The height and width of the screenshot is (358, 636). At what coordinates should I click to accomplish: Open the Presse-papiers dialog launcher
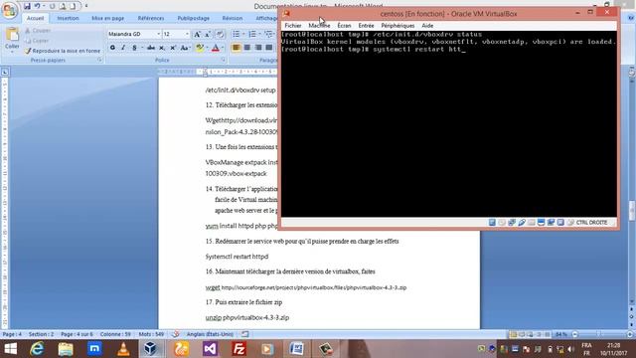[99, 60]
